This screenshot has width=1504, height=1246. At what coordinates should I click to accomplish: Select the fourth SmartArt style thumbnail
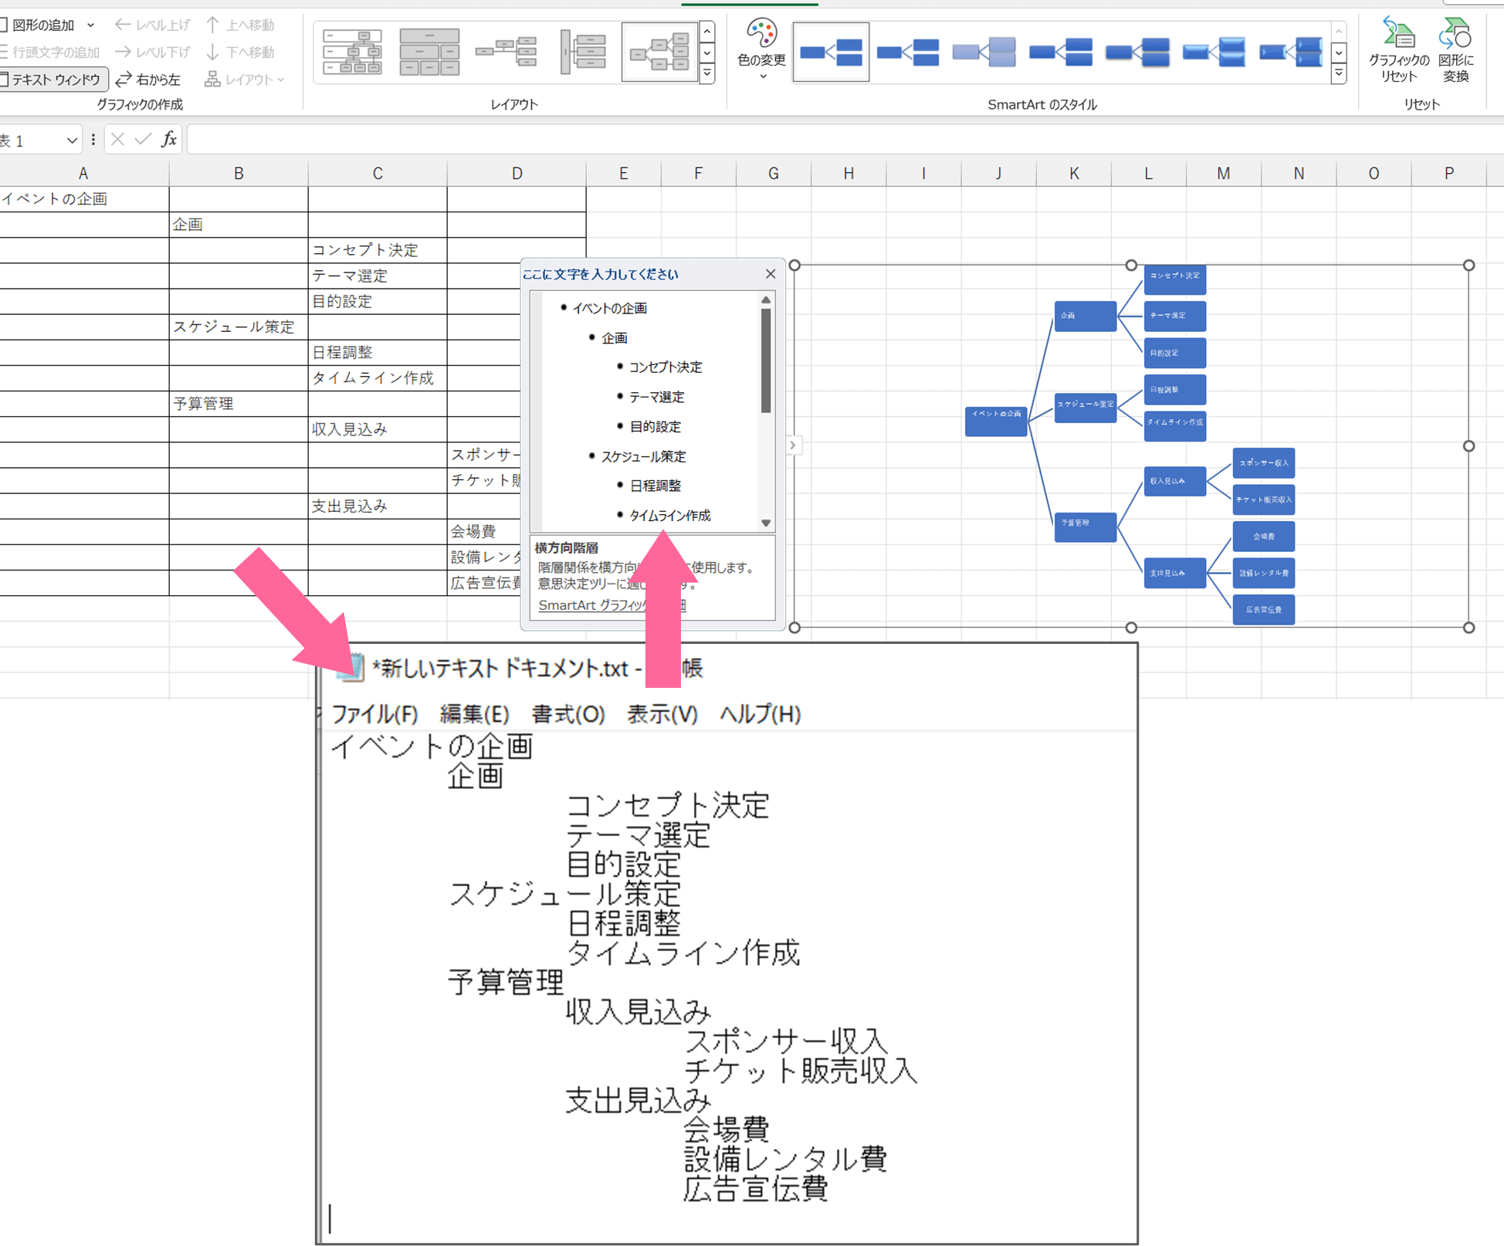1061,52
